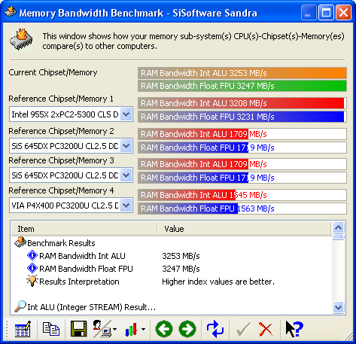Select the Results Interpretation row
This screenshot has width=356, height=344.
tap(172, 282)
